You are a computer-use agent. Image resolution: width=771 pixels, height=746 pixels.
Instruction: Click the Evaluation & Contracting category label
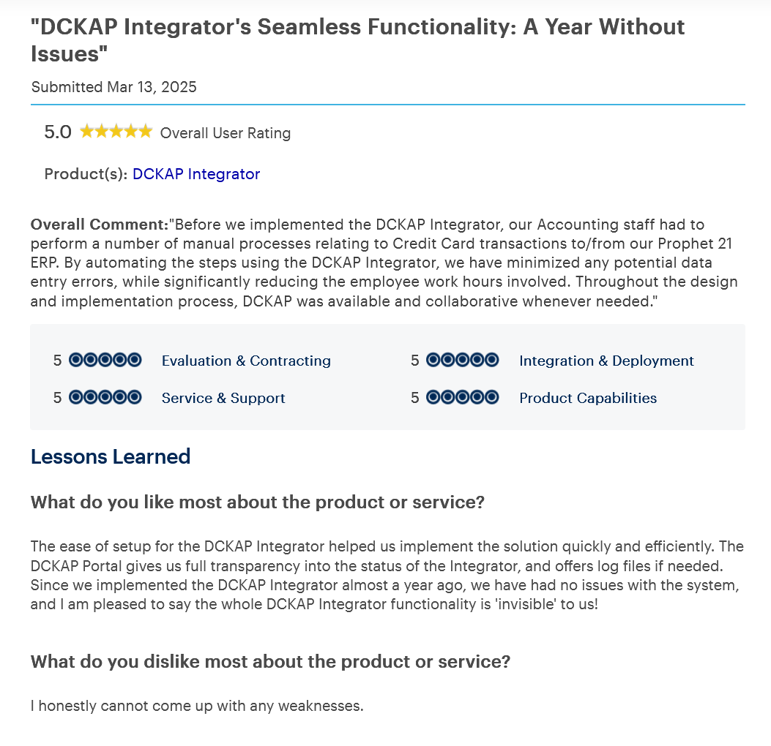[x=245, y=361]
